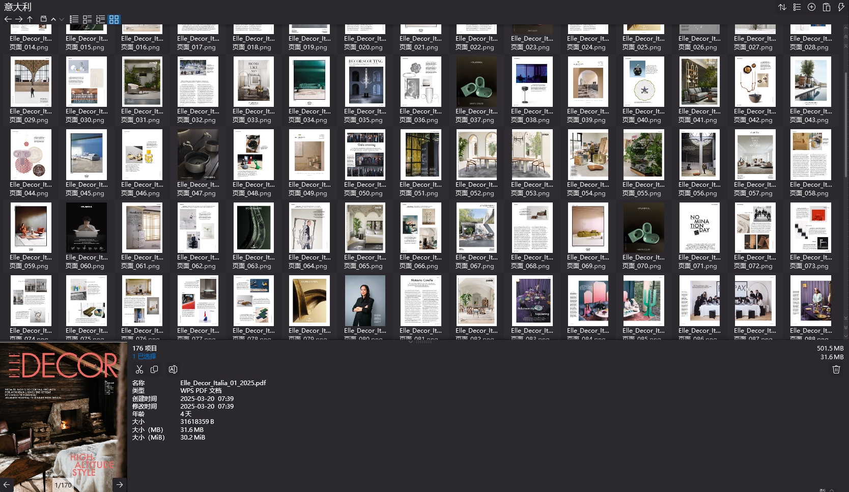Click the down chevron next to the folder icon
Image resolution: width=849 pixels, height=492 pixels.
(62, 19)
